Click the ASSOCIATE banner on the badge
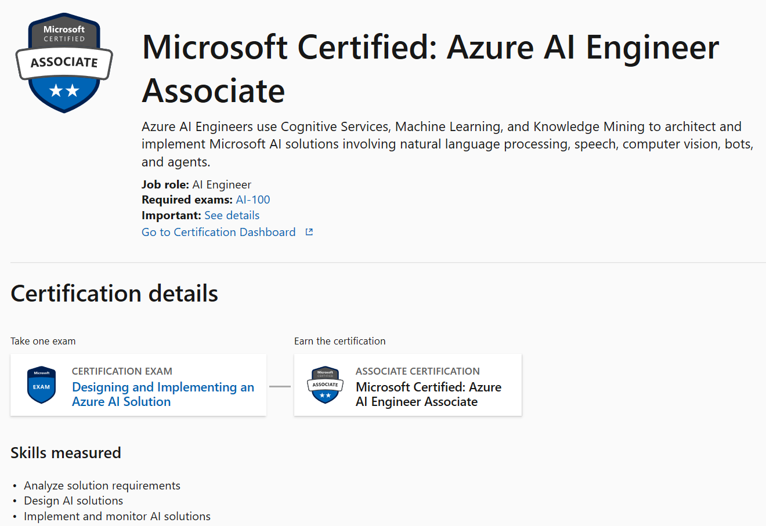The height and width of the screenshot is (526, 766). pos(64,64)
